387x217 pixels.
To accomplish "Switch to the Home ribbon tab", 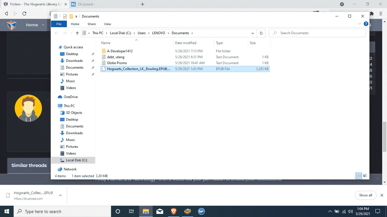I will (75, 24).
